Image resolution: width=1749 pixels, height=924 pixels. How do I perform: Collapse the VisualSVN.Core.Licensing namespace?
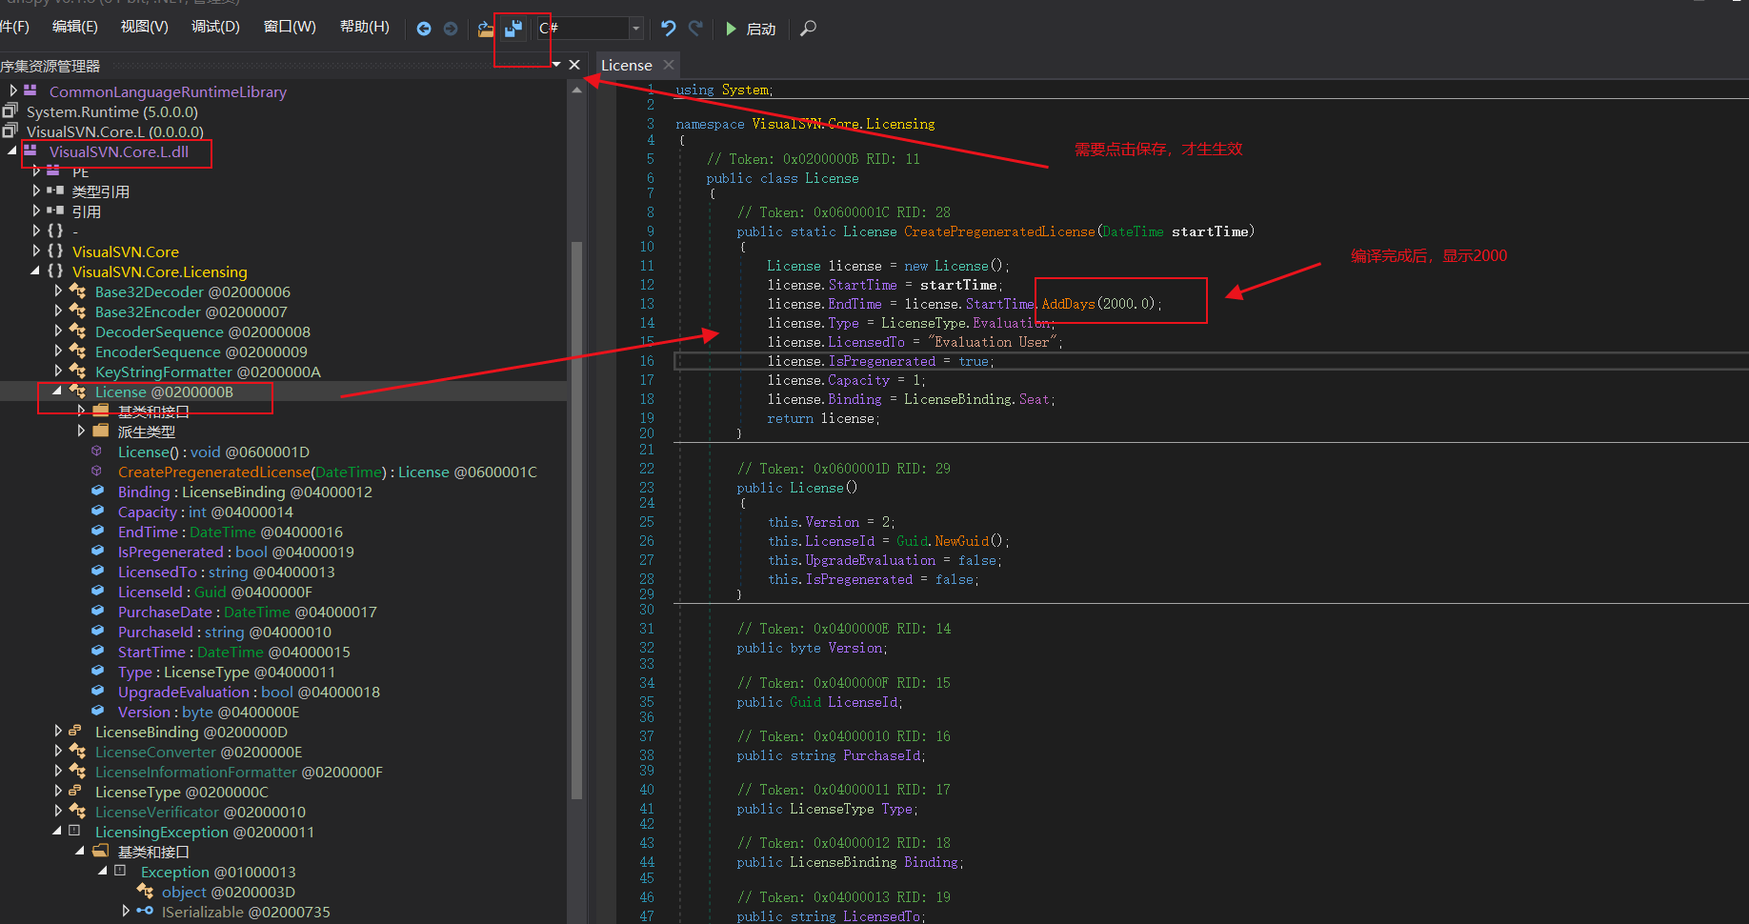[x=36, y=271]
